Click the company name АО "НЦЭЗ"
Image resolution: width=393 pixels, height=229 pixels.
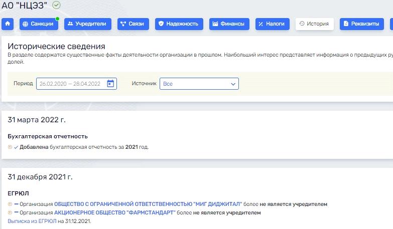[x=24, y=5]
